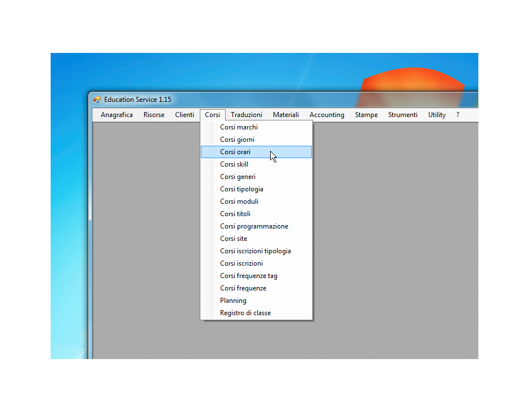
Task: Select Corsi site from the menu
Action: pos(257,239)
